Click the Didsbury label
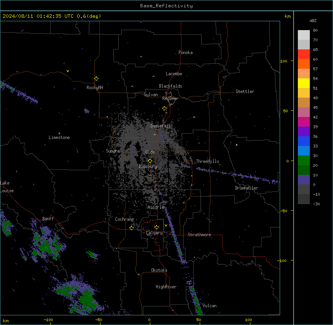Image resolution: width=333 pixels, height=325 pixels. coord(148,166)
